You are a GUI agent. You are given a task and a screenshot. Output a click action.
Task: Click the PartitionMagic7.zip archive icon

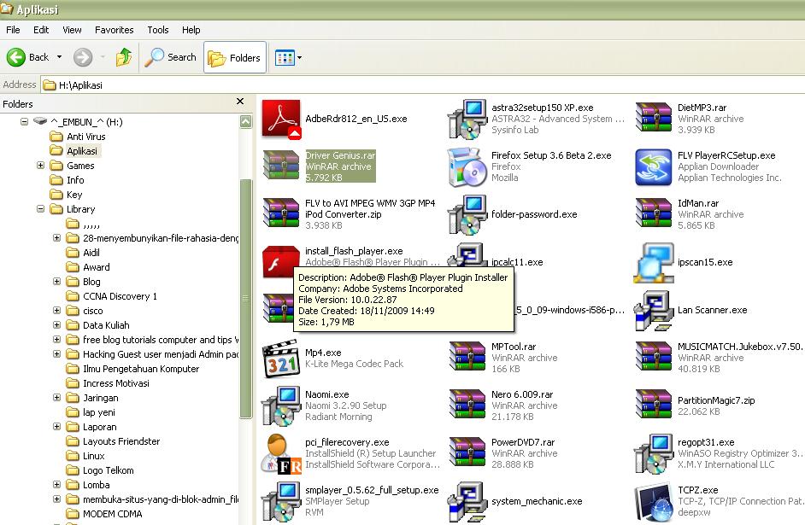pyautogui.click(x=653, y=405)
